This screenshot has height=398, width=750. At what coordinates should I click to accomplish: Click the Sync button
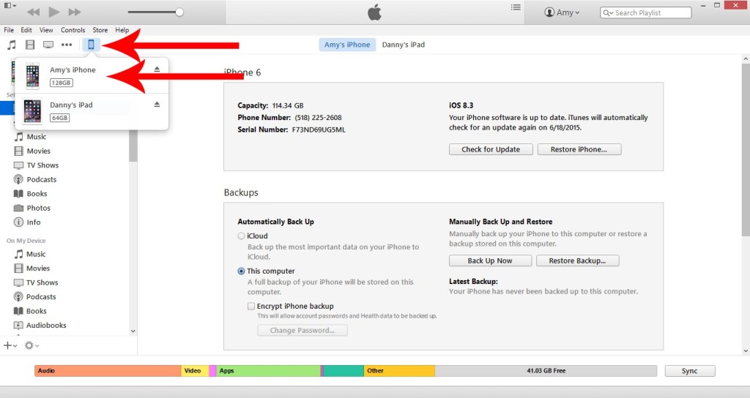pos(689,371)
